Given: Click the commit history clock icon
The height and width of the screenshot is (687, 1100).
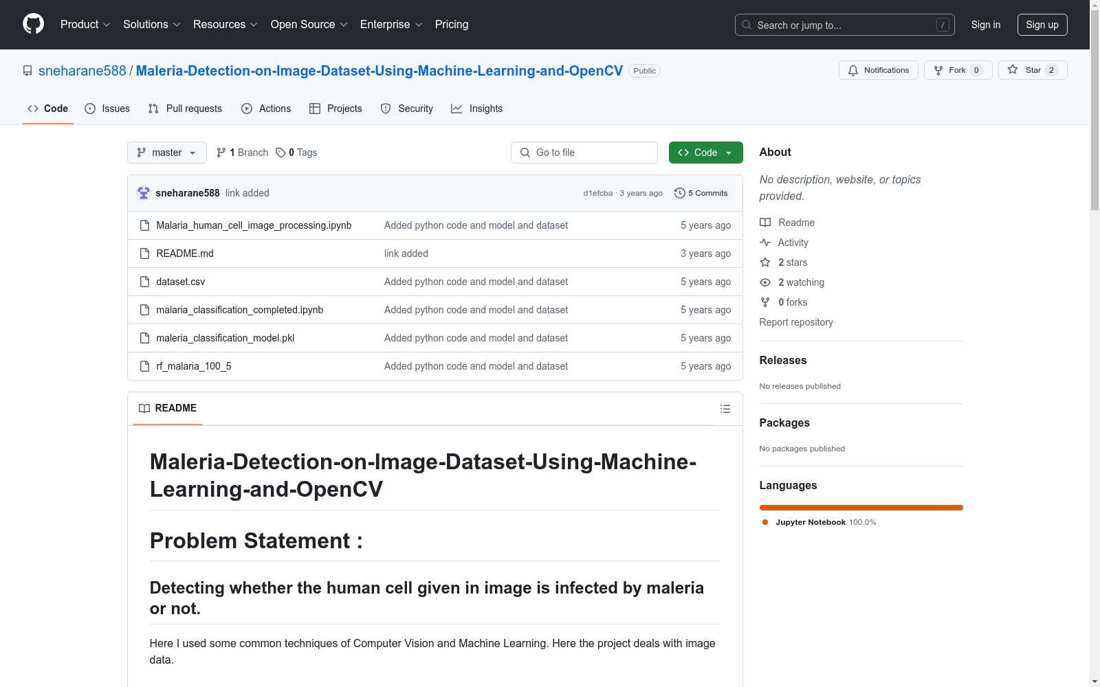Looking at the screenshot, I should 679,193.
